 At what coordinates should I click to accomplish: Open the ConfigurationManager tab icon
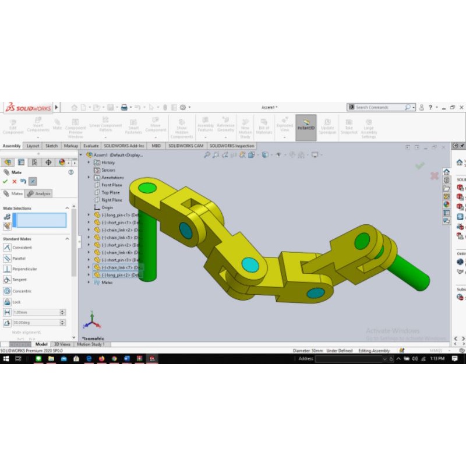pos(34,163)
